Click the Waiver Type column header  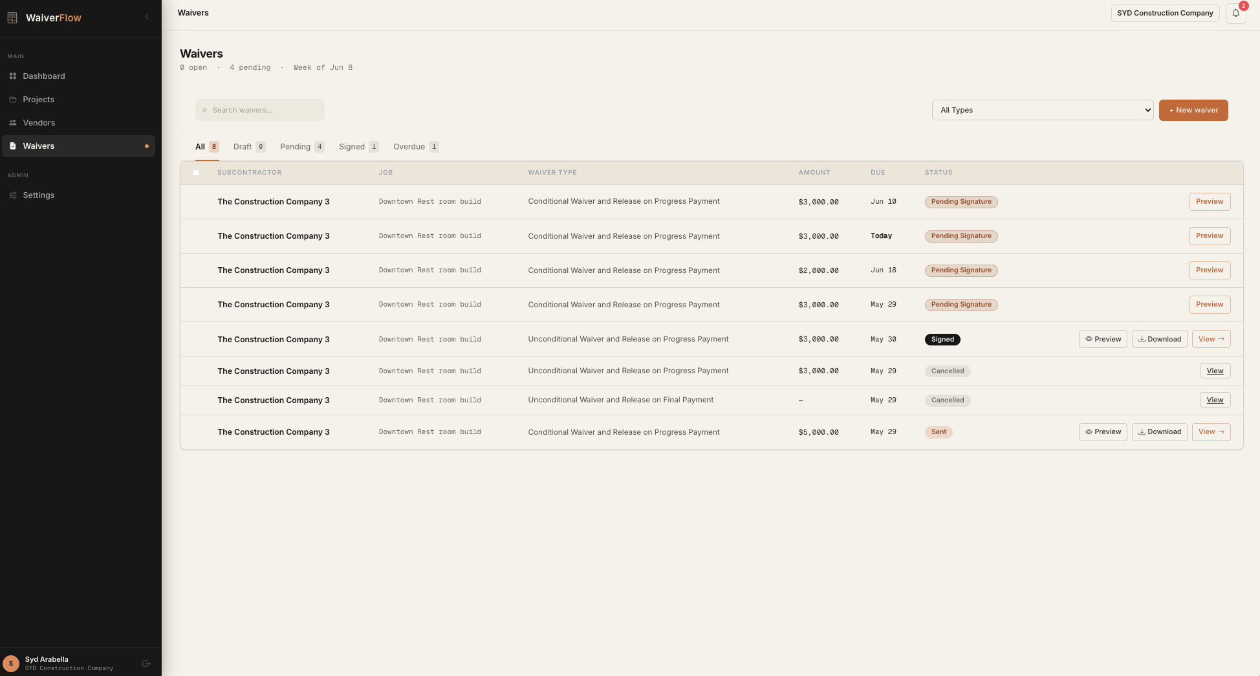(x=552, y=173)
